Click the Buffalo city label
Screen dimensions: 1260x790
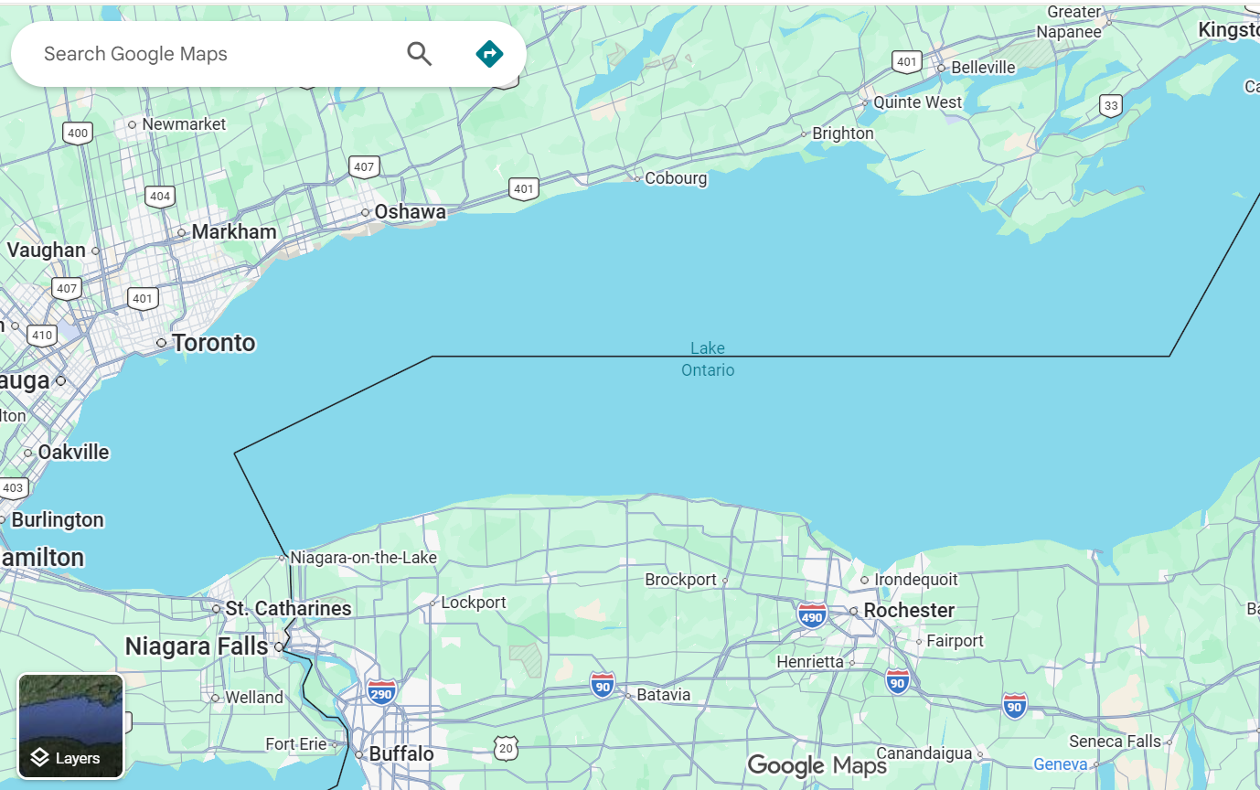401,754
